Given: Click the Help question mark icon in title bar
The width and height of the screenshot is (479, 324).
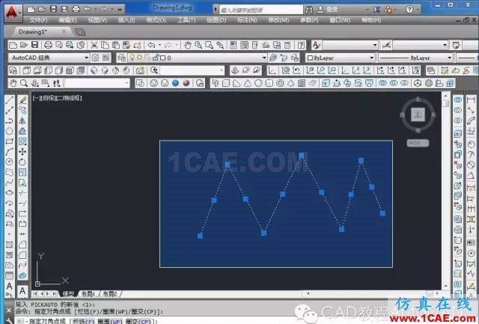Looking at the screenshot, I should tap(409, 10).
